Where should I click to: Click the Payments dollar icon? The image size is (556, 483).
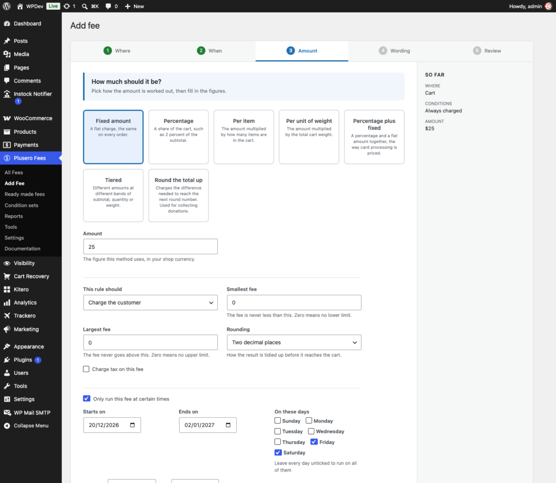click(7, 145)
